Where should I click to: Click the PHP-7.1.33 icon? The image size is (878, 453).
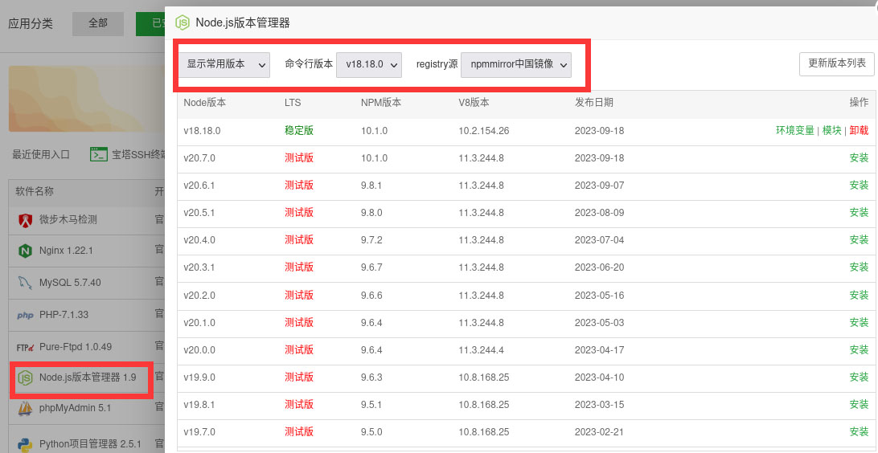tap(25, 315)
